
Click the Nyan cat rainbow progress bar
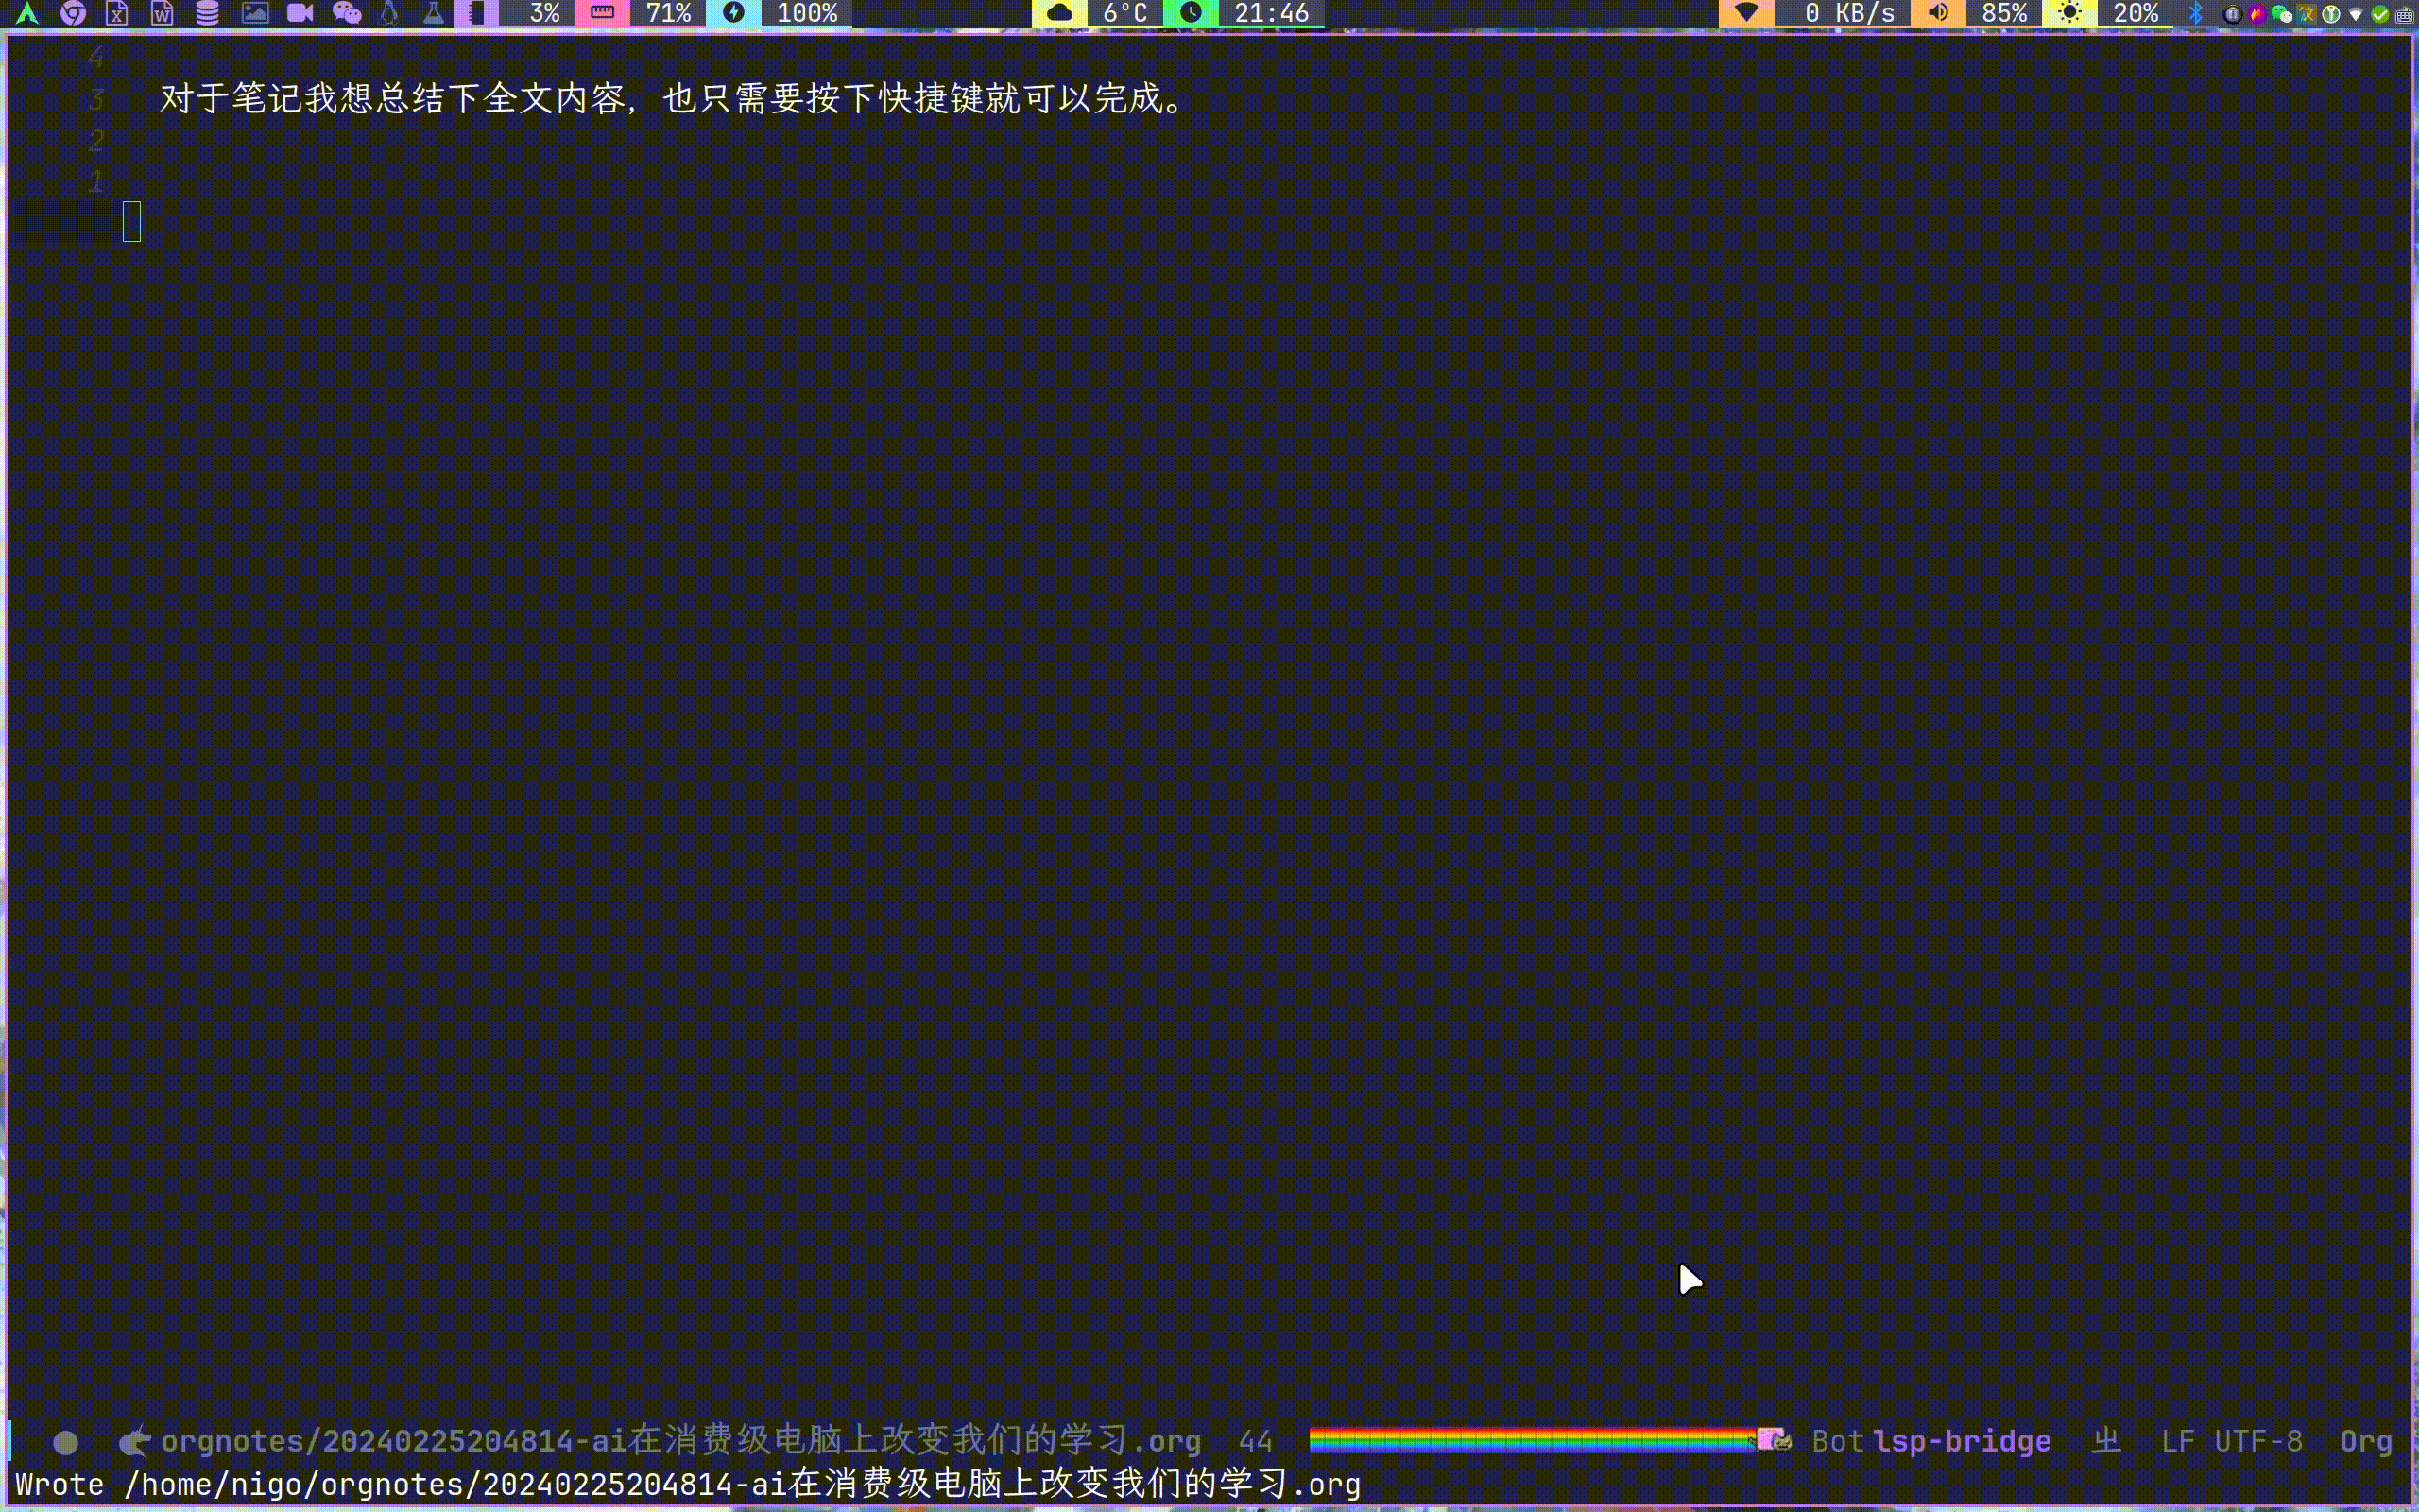[x=1535, y=1440]
